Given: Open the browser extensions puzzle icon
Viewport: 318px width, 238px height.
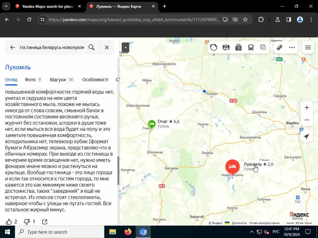Looking at the screenshot, I should (x=261, y=20).
